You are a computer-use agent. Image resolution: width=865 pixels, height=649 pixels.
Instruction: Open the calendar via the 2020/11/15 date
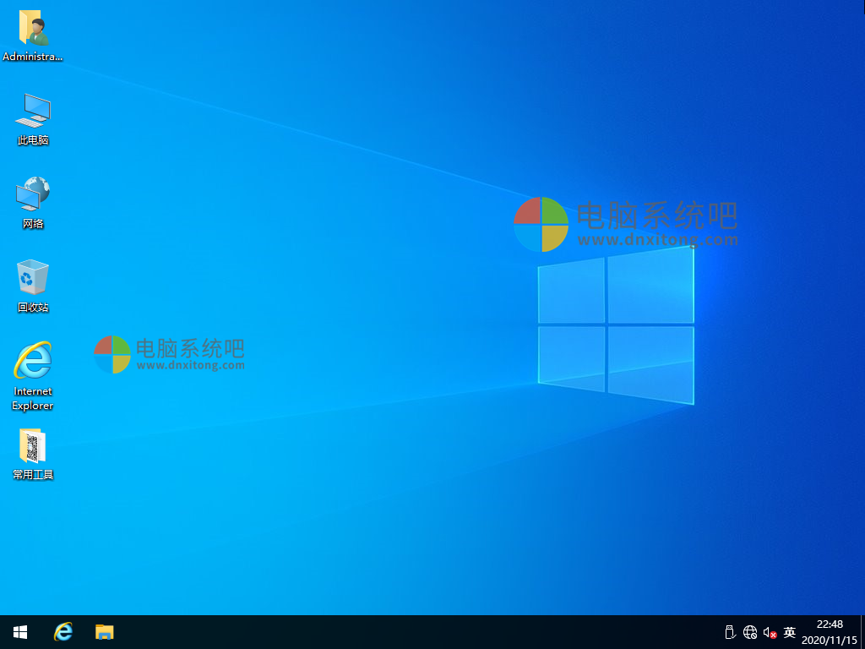pyautogui.click(x=829, y=638)
